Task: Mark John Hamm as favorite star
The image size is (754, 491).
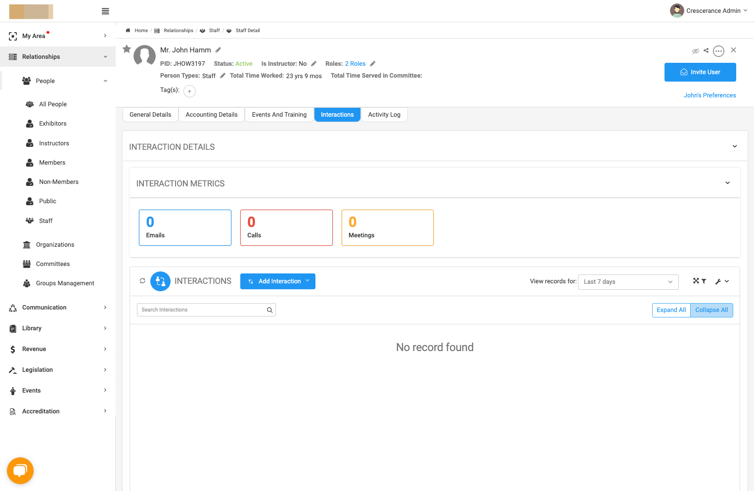Action: (127, 49)
